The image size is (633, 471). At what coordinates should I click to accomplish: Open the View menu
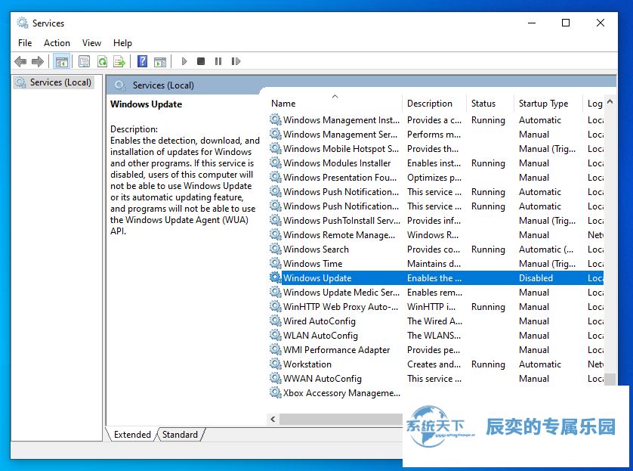[91, 43]
